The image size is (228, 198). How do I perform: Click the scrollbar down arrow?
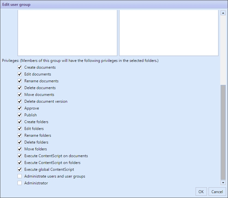pos(223,183)
